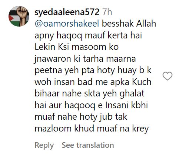Click the 'apny haqoq mauf kerta hai' line
Screen dimensions: 179x157
88,35
